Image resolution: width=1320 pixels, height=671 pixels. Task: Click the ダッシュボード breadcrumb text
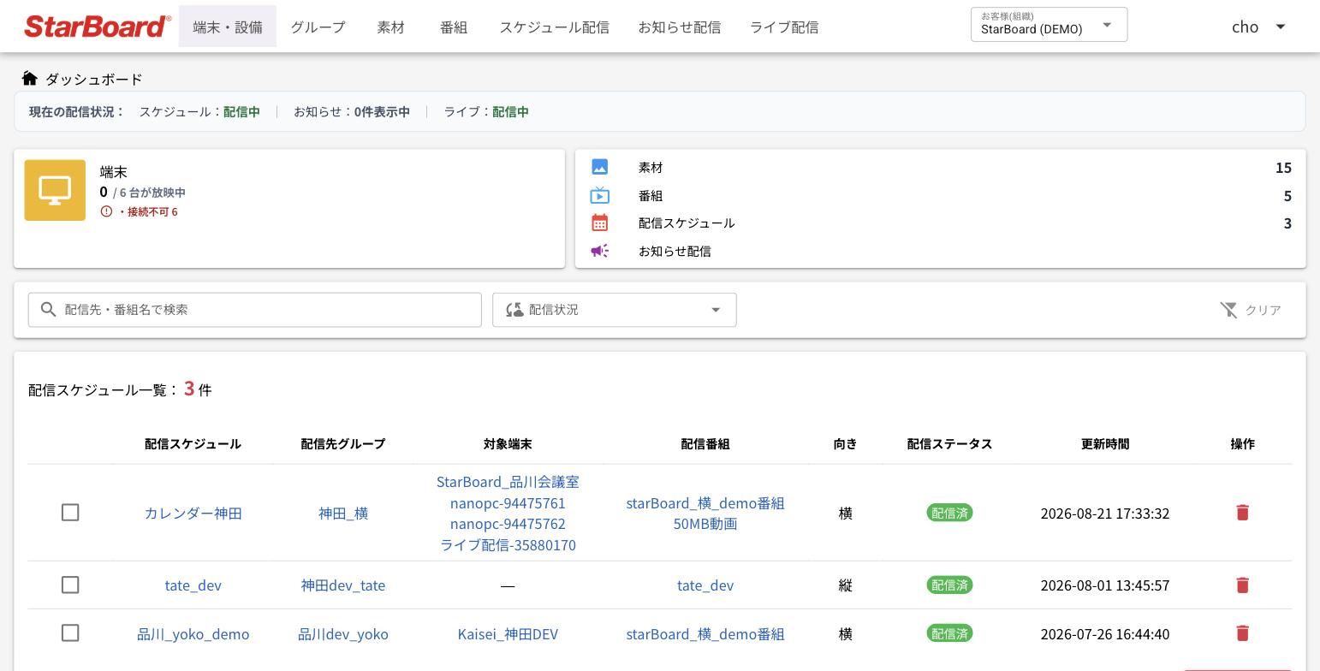click(94, 79)
